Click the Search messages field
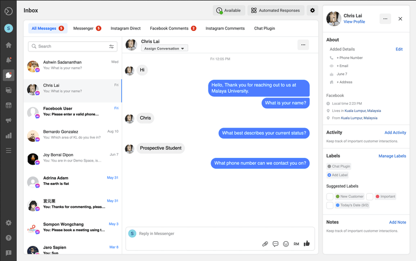416x261 pixels. click(70, 46)
